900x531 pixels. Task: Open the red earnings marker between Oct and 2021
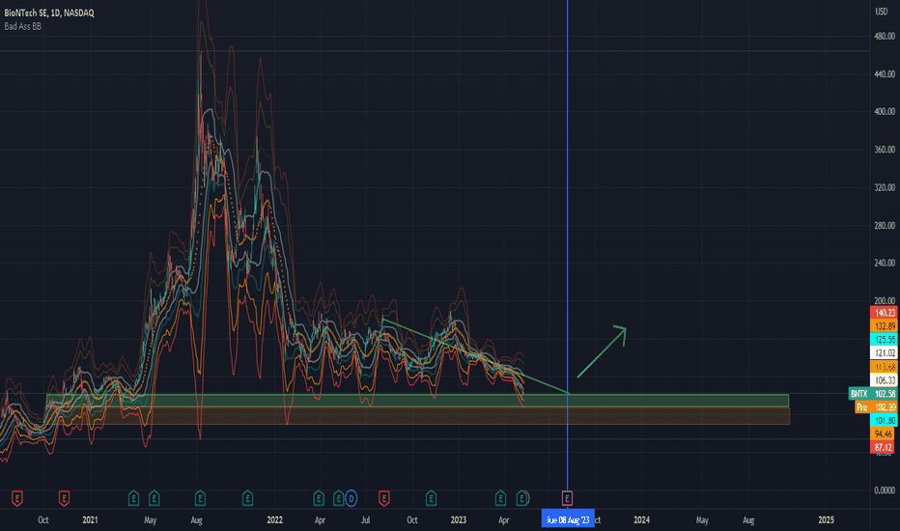coord(64,498)
